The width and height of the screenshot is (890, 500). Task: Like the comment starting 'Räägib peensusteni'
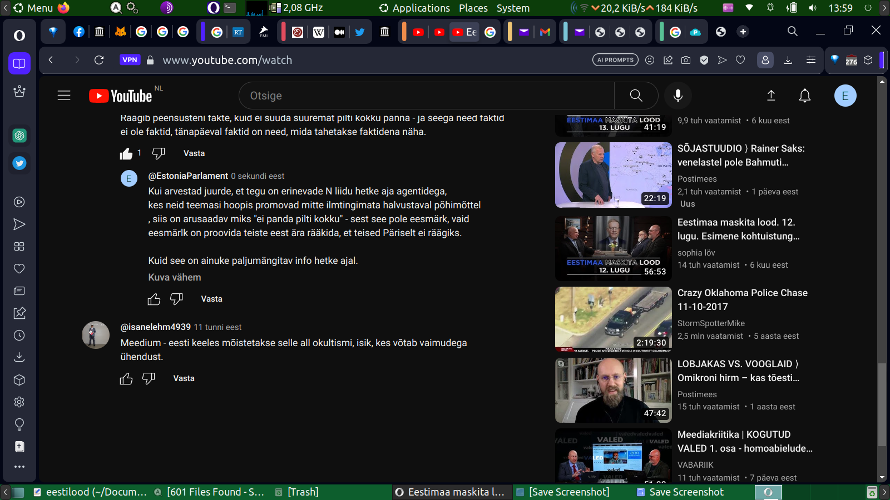(126, 154)
